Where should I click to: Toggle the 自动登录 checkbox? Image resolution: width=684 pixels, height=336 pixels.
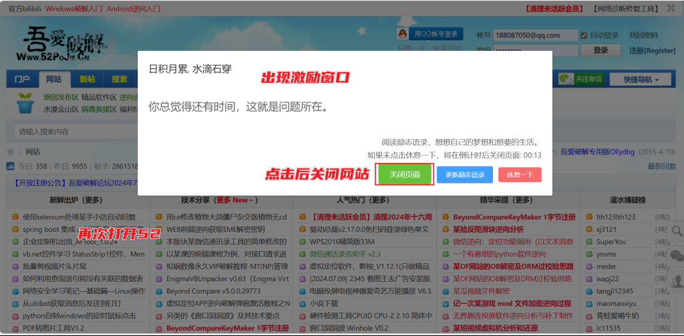pyautogui.click(x=584, y=35)
